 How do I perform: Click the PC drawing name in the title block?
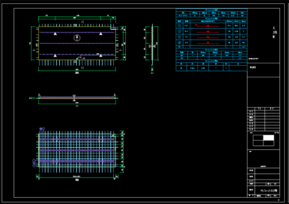[269, 191]
